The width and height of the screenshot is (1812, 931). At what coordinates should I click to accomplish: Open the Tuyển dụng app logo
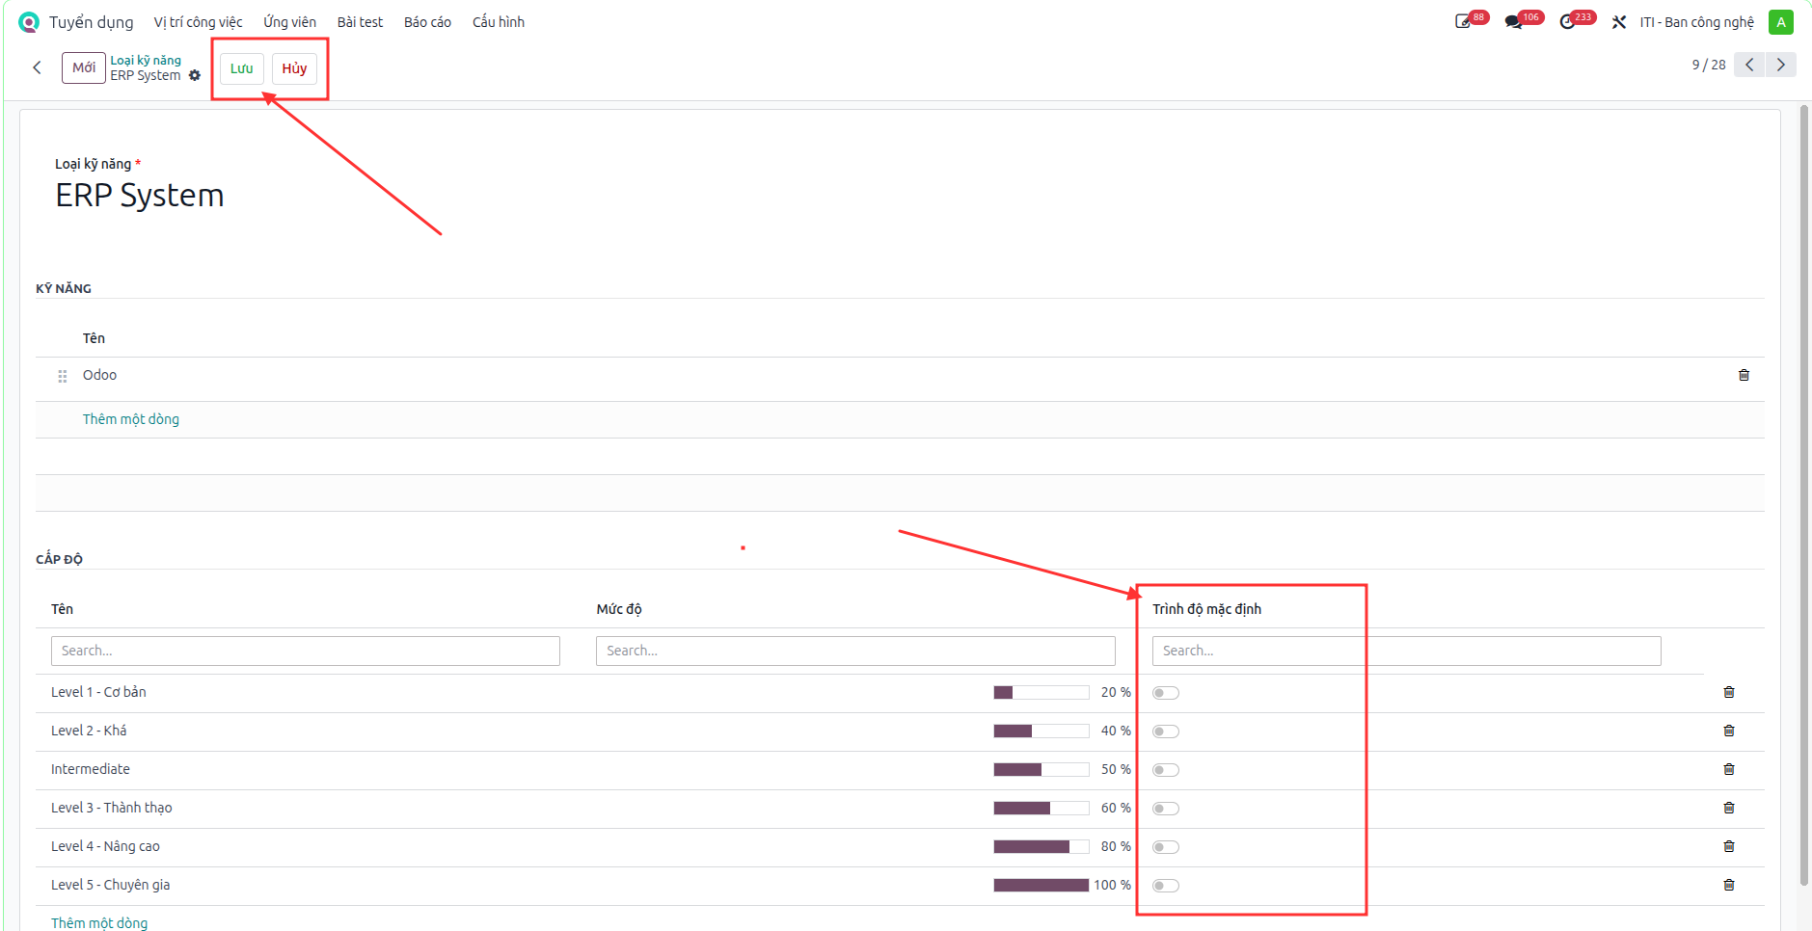coord(29,22)
